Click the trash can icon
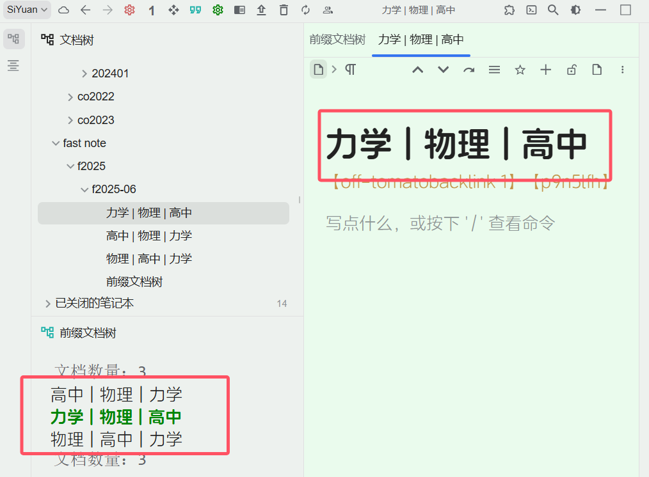The height and width of the screenshot is (477, 649). click(x=284, y=10)
